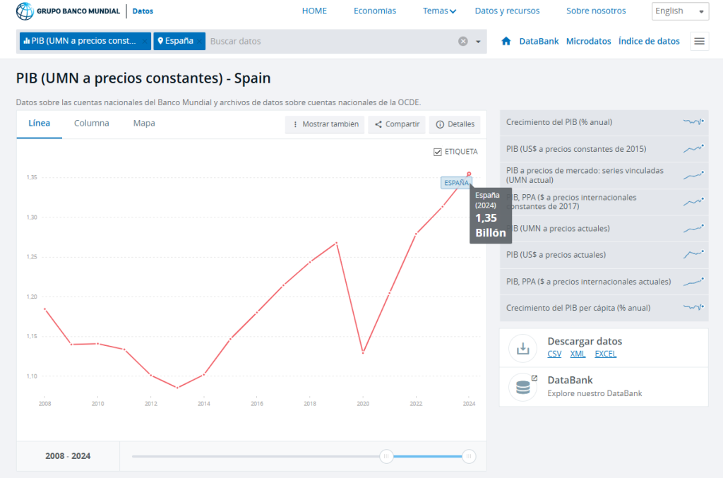Remove the España filter tag
Viewport: 723px width, 478px height.
200,41
